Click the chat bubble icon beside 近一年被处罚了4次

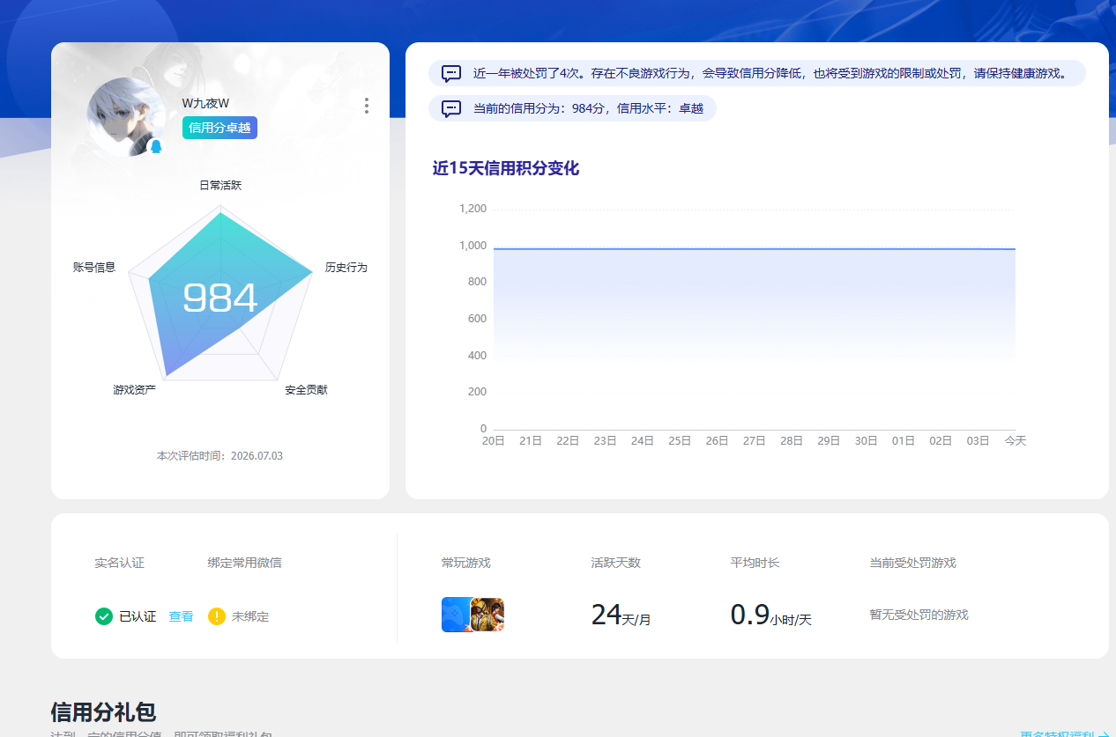click(x=451, y=73)
